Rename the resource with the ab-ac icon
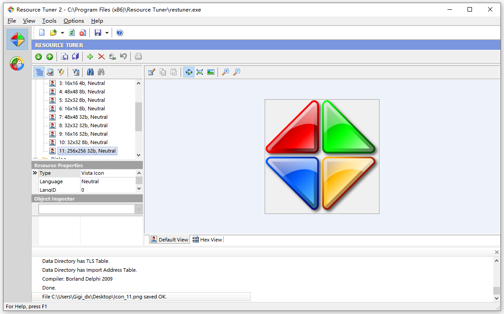504x314 pixels. [113, 56]
